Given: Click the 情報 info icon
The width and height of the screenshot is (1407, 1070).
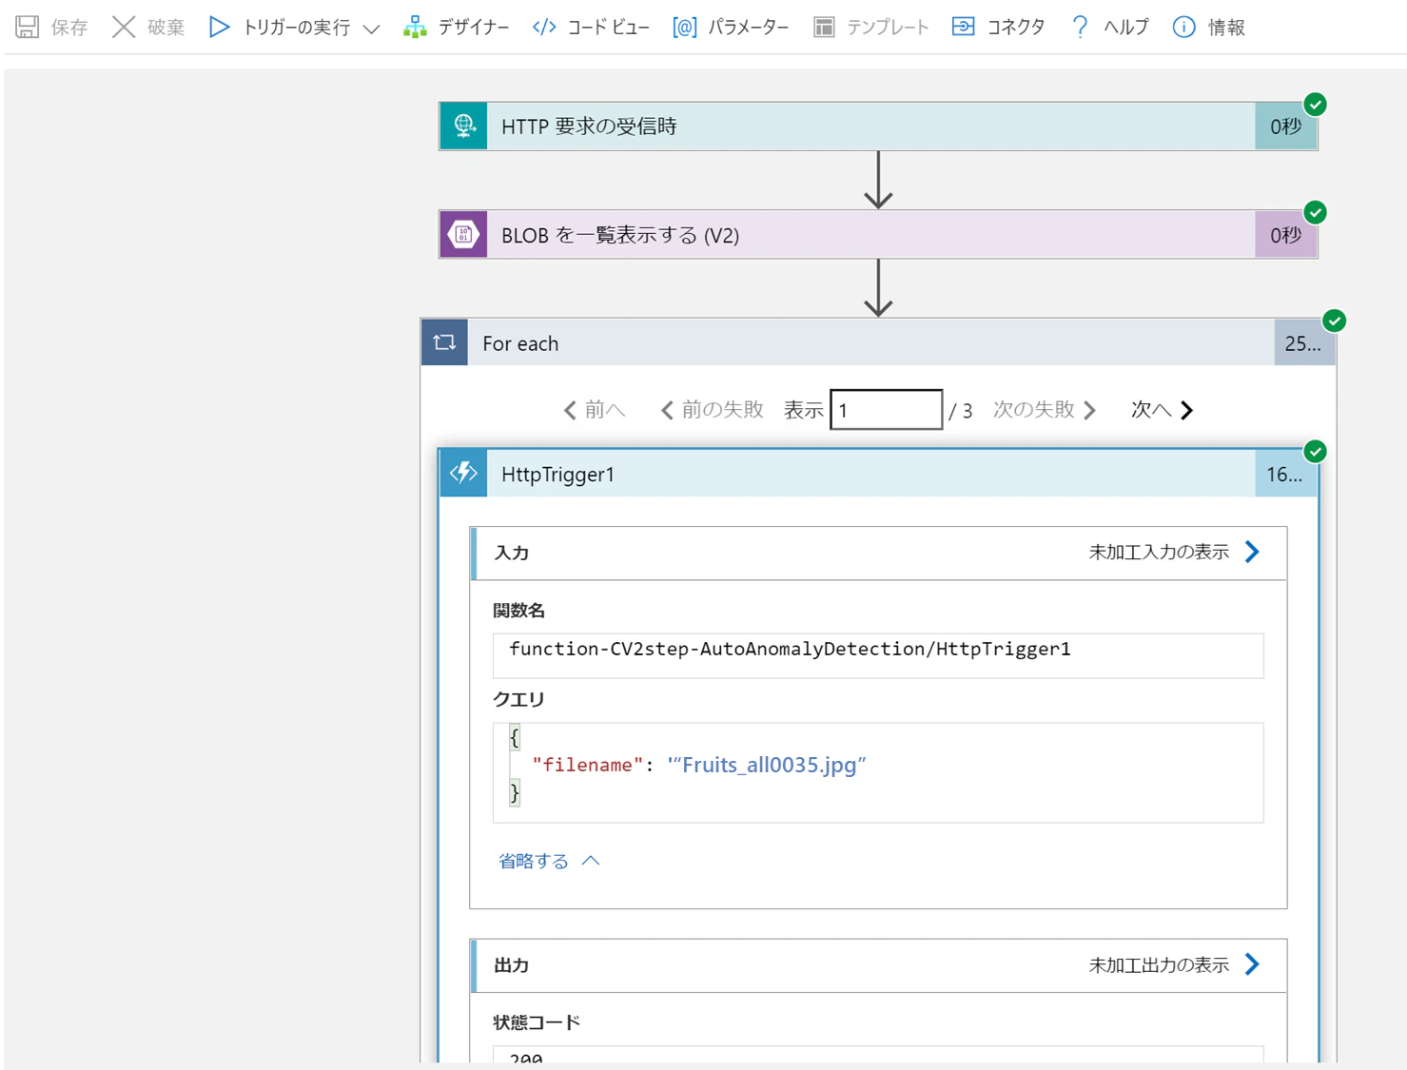Looking at the screenshot, I should pos(1183,27).
